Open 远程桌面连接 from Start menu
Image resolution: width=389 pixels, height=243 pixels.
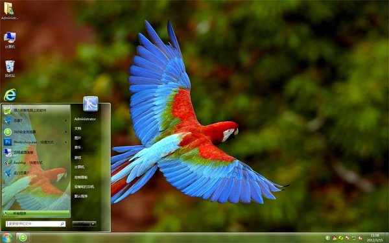(36, 152)
